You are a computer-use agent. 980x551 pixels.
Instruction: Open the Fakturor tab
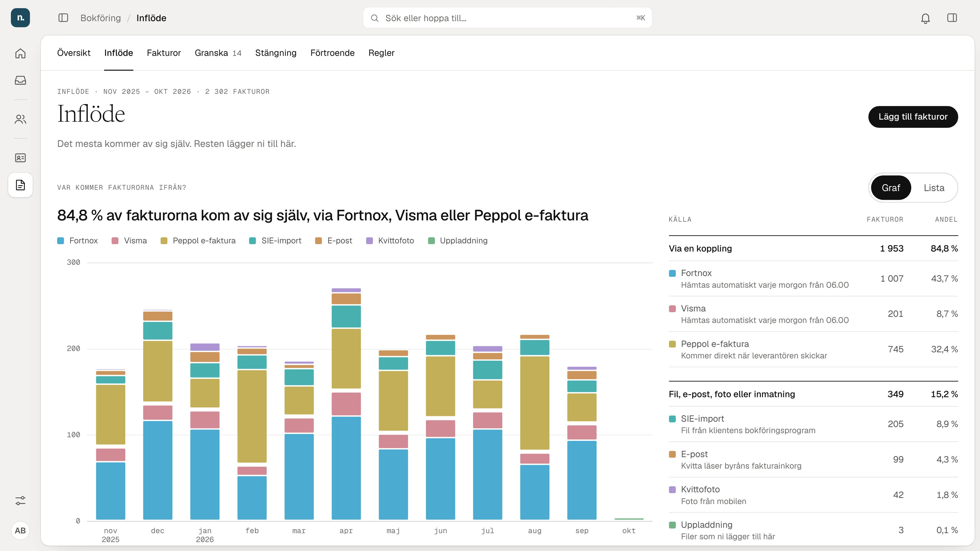pyautogui.click(x=164, y=53)
